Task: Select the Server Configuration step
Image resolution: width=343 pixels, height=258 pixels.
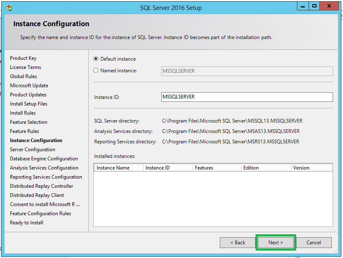Action: (33, 150)
